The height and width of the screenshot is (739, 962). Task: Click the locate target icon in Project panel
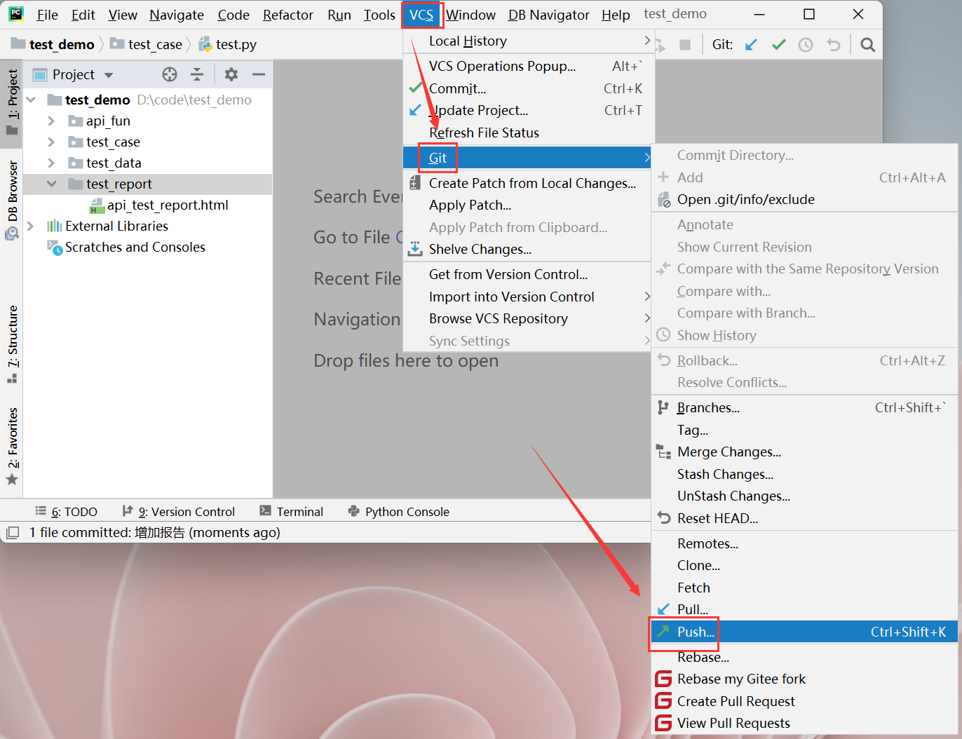(x=170, y=74)
